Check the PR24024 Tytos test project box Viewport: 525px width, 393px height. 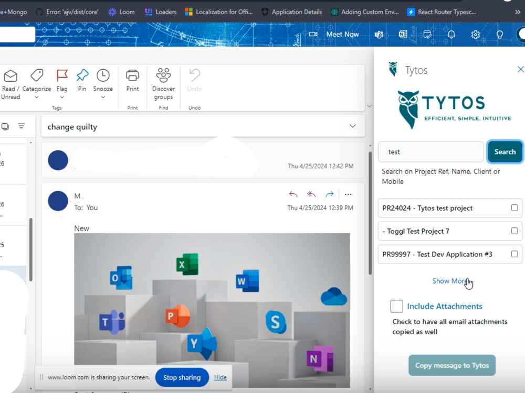514,208
